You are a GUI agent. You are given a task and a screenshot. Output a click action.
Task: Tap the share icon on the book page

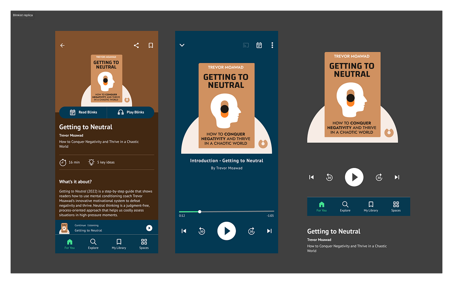click(136, 45)
